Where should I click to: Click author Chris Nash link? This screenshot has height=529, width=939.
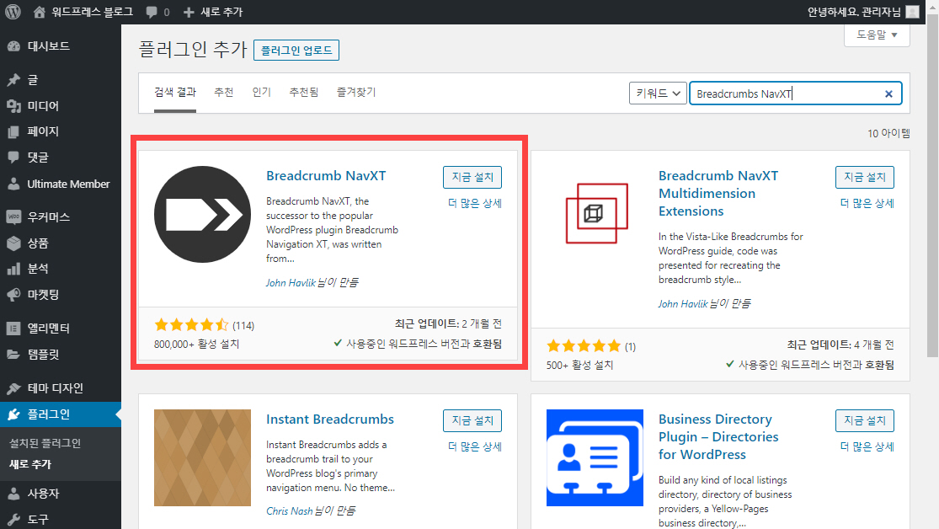[x=289, y=511]
